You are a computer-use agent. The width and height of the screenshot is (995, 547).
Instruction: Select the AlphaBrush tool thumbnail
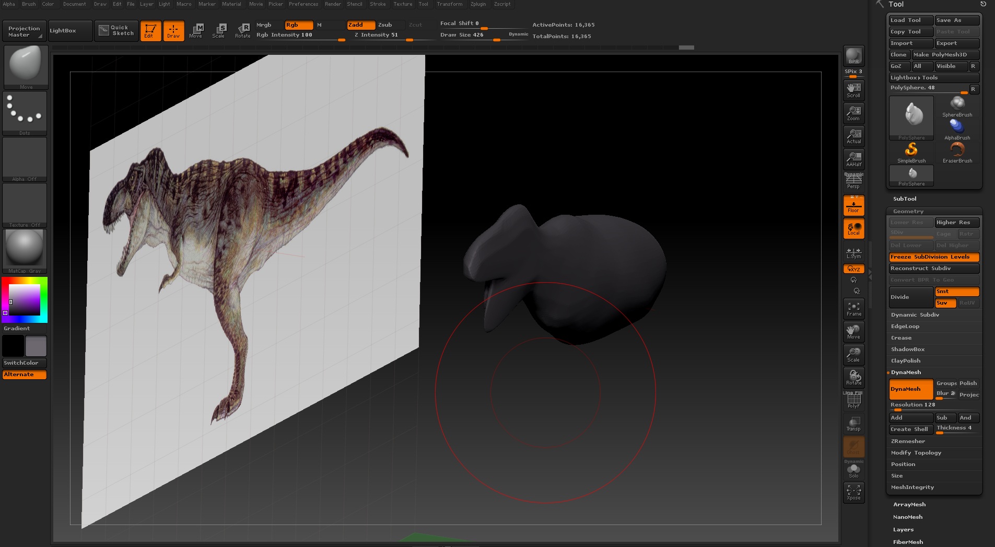pyautogui.click(x=957, y=130)
